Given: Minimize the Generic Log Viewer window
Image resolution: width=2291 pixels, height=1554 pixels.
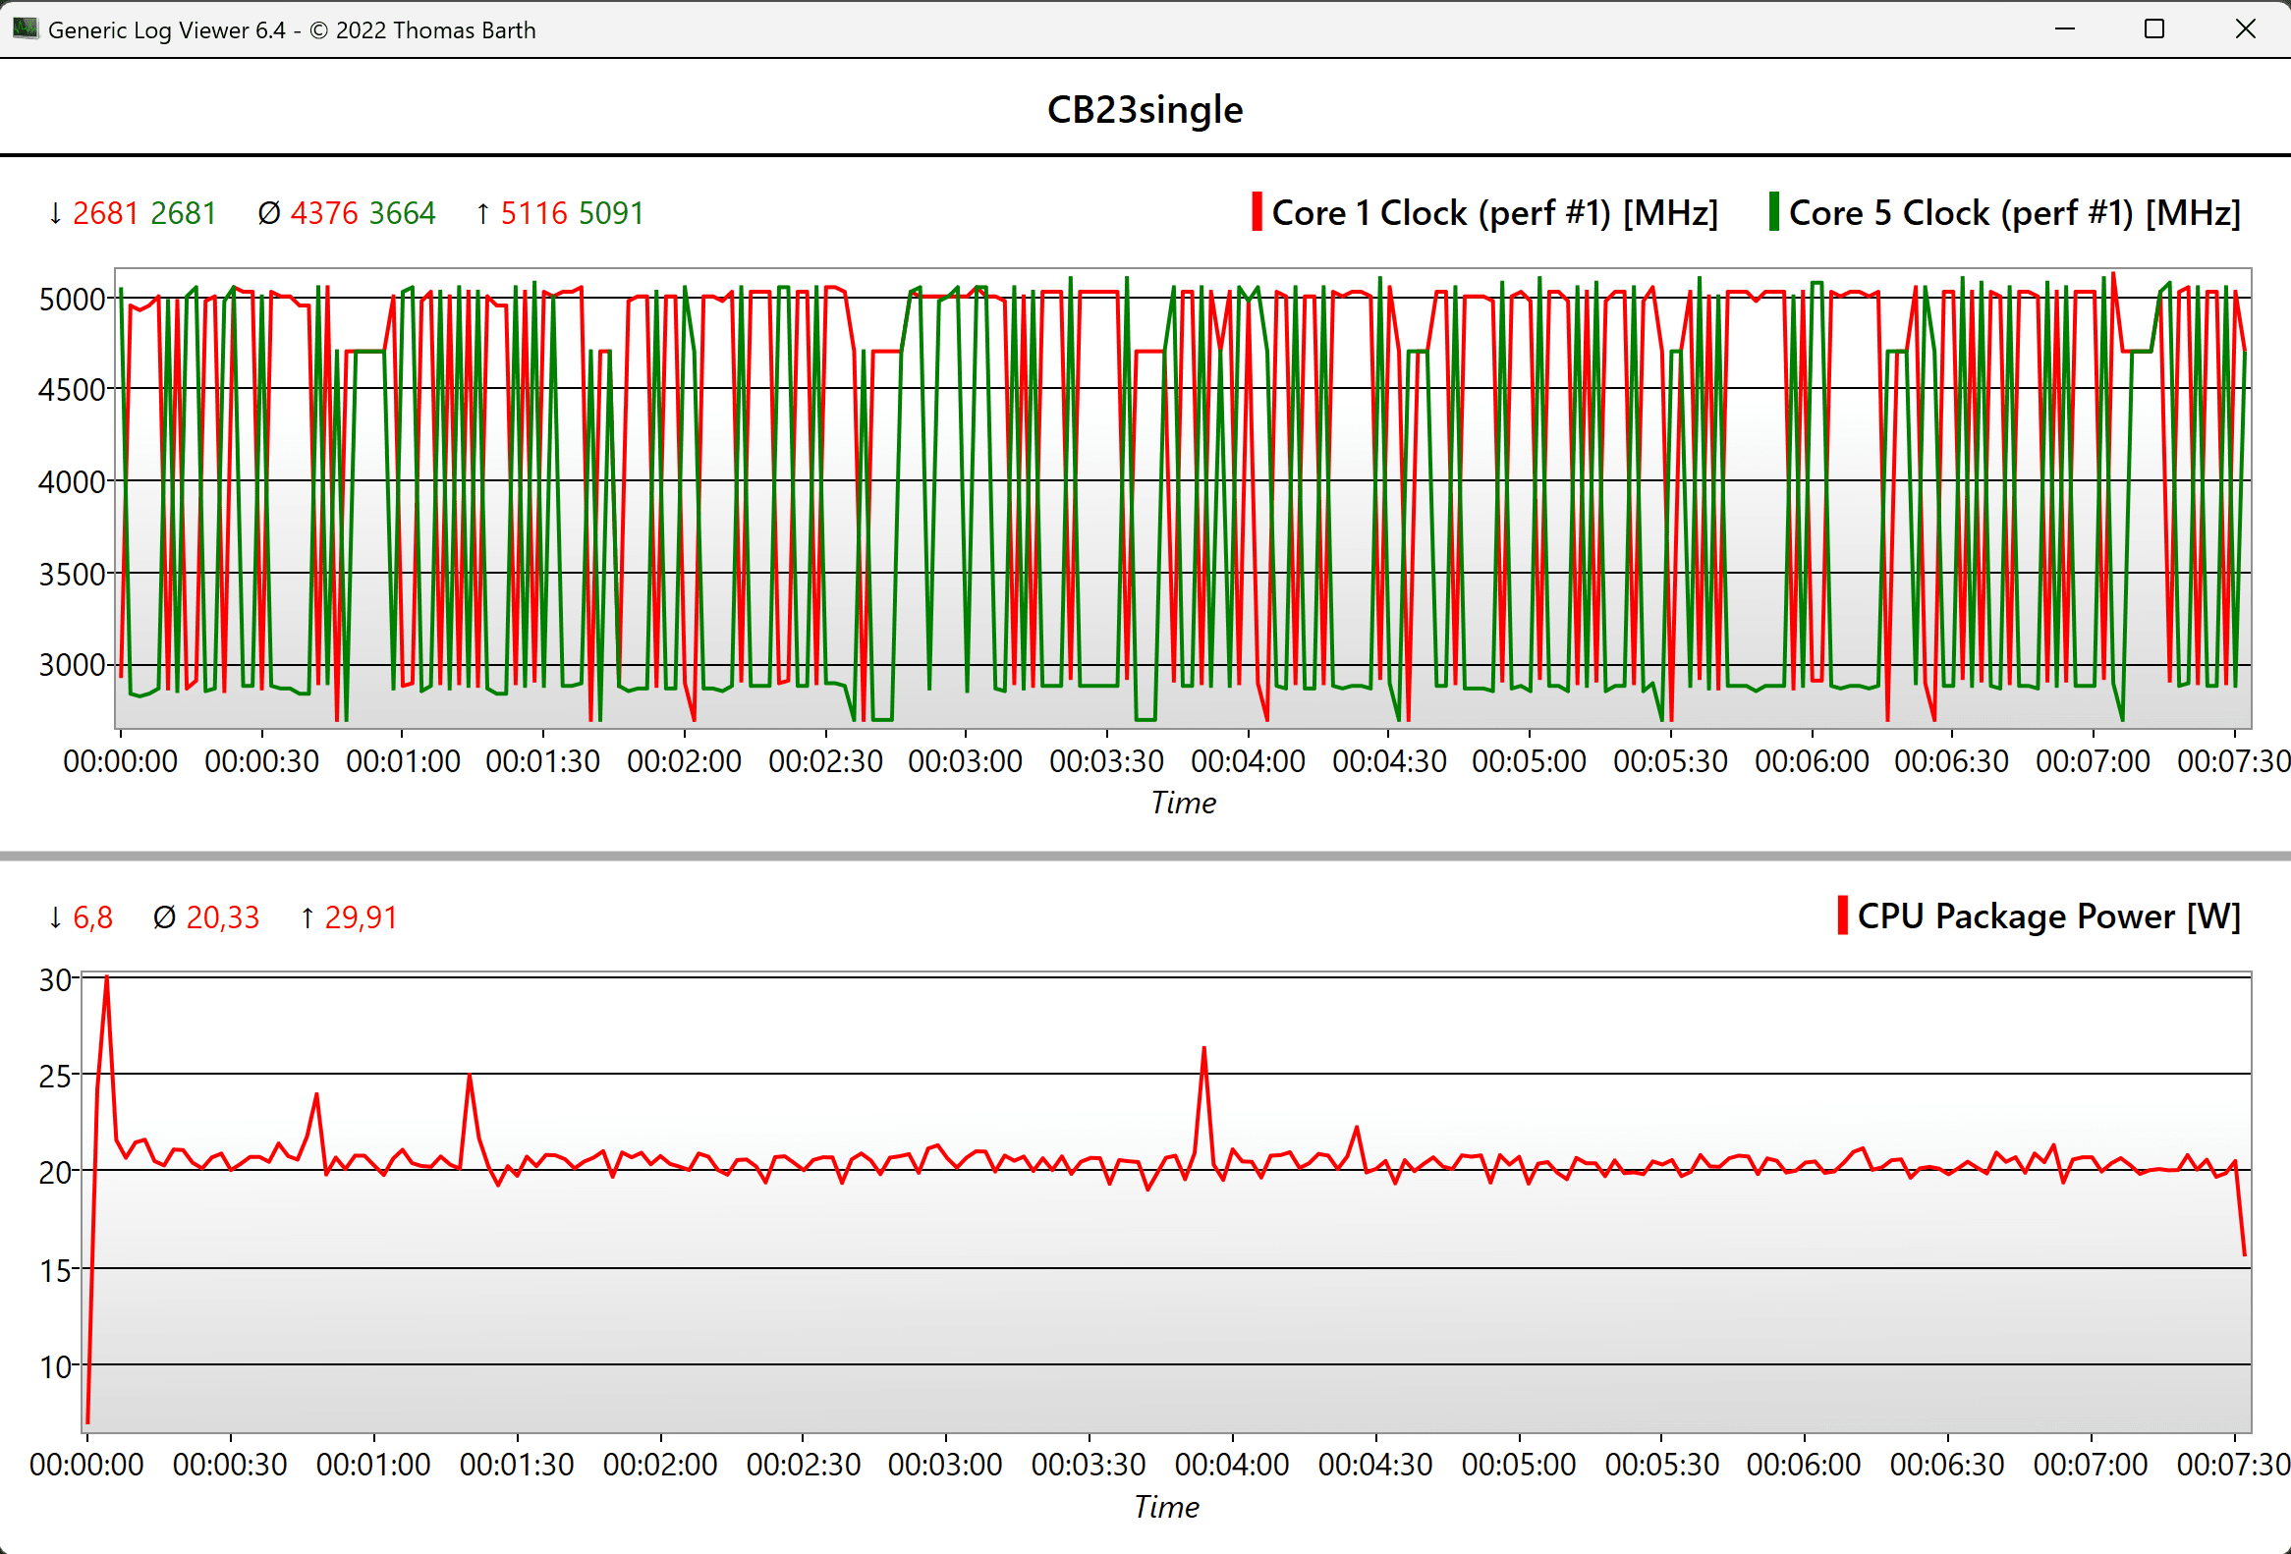Looking at the screenshot, I should click(2065, 28).
